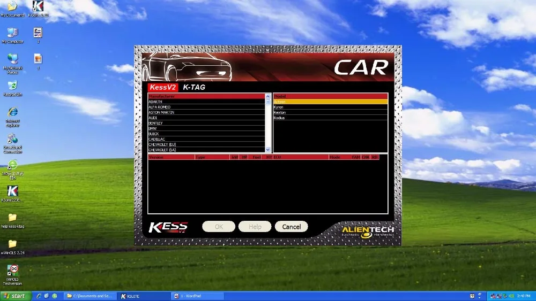Click the ECU column header

301,157
